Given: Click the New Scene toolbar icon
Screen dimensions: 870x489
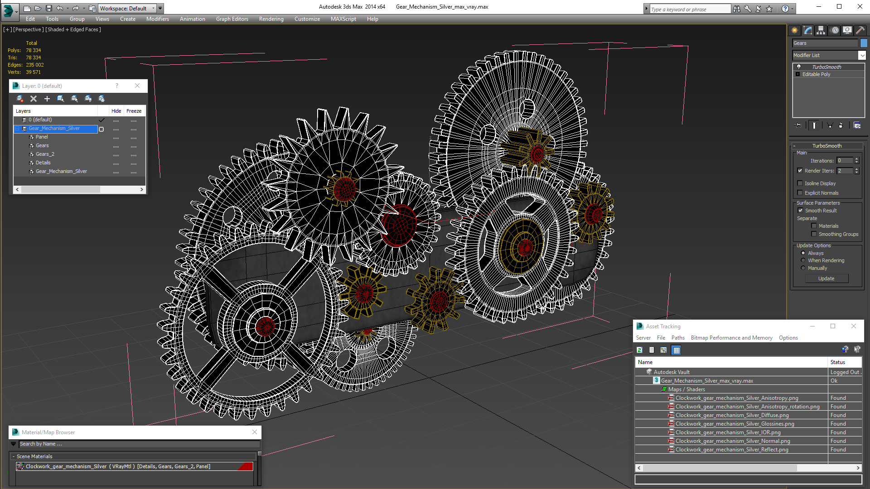Looking at the screenshot, I should tap(27, 8).
